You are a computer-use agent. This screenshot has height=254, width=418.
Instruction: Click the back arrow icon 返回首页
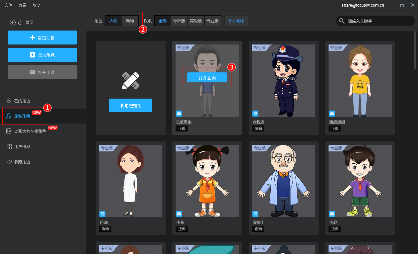(13, 23)
